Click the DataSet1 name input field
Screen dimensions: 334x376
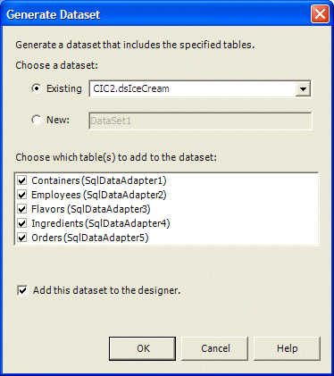click(x=200, y=121)
